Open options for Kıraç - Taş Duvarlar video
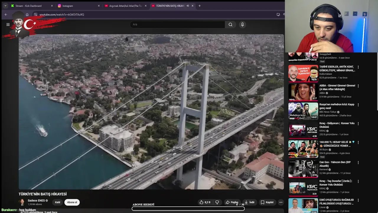This screenshot has height=213, width=378. (x=358, y=181)
